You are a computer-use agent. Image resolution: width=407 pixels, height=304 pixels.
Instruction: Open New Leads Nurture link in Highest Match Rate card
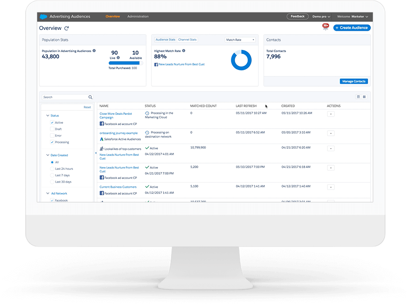tap(182, 64)
